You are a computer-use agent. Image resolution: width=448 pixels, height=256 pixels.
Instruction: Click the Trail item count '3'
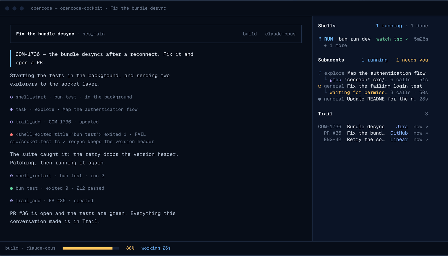click(426, 114)
